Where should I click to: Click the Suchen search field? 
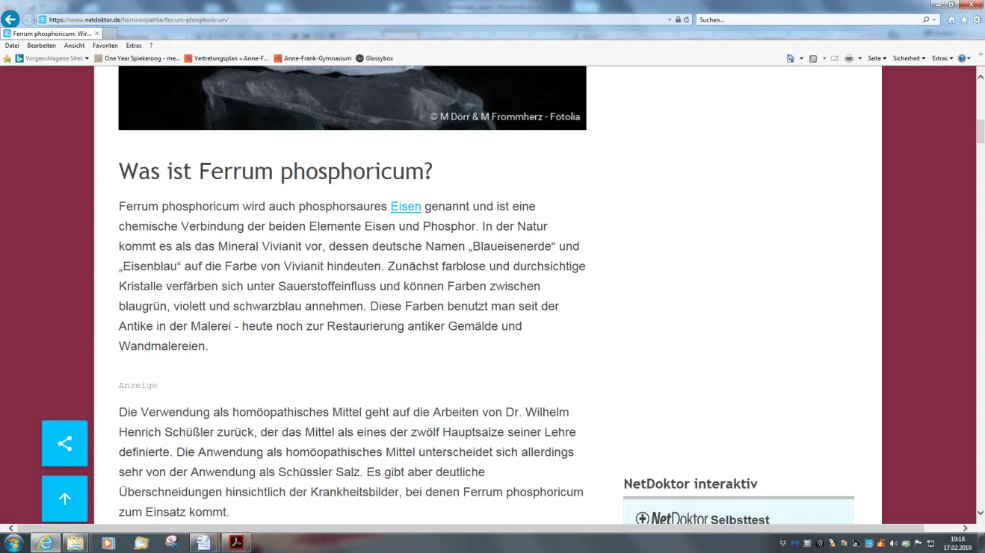(807, 20)
